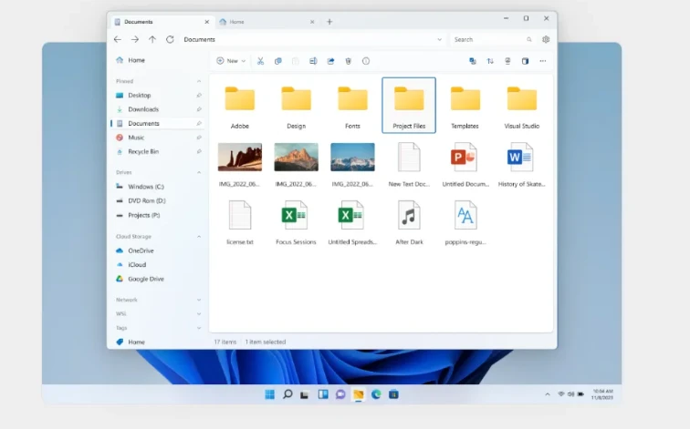Open Home in the sidebar
The width and height of the screenshot is (690, 429).
click(157, 60)
